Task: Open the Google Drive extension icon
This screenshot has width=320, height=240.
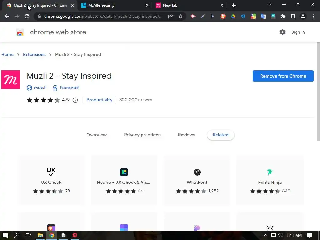Action: click(233, 16)
